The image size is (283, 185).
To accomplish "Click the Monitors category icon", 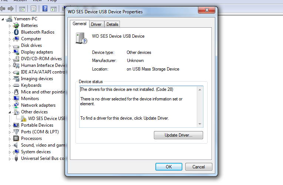I will click(16, 99).
